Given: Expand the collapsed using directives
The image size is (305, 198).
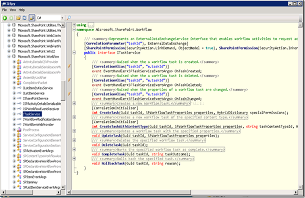Looking at the screenshot, I should (74, 25).
